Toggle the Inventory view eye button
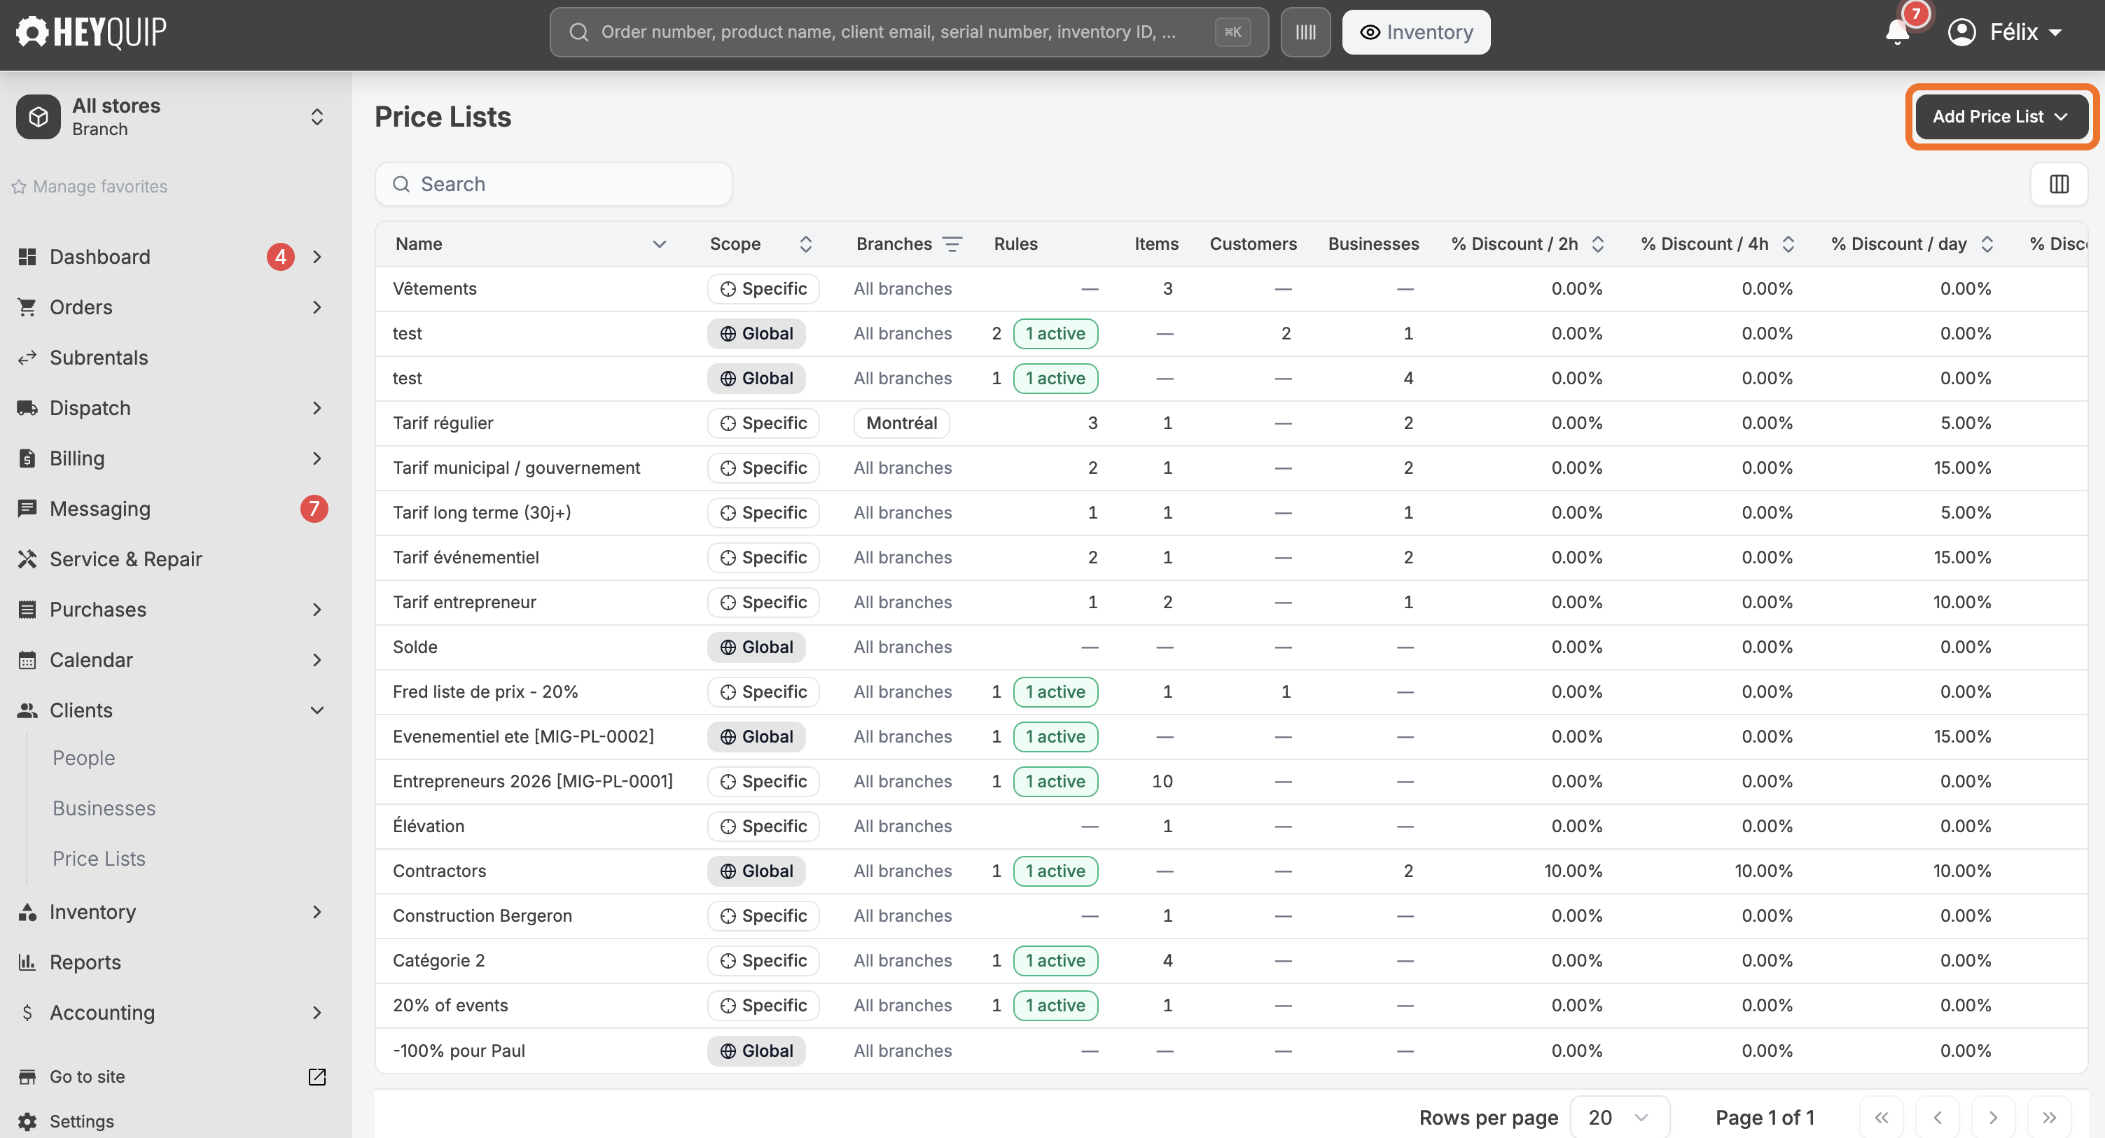2105x1138 pixels. point(1416,32)
